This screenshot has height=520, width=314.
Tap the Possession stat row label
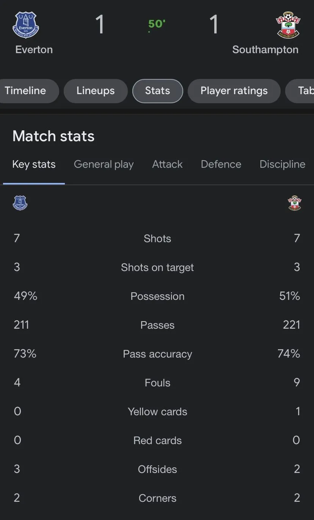pos(157,296)
